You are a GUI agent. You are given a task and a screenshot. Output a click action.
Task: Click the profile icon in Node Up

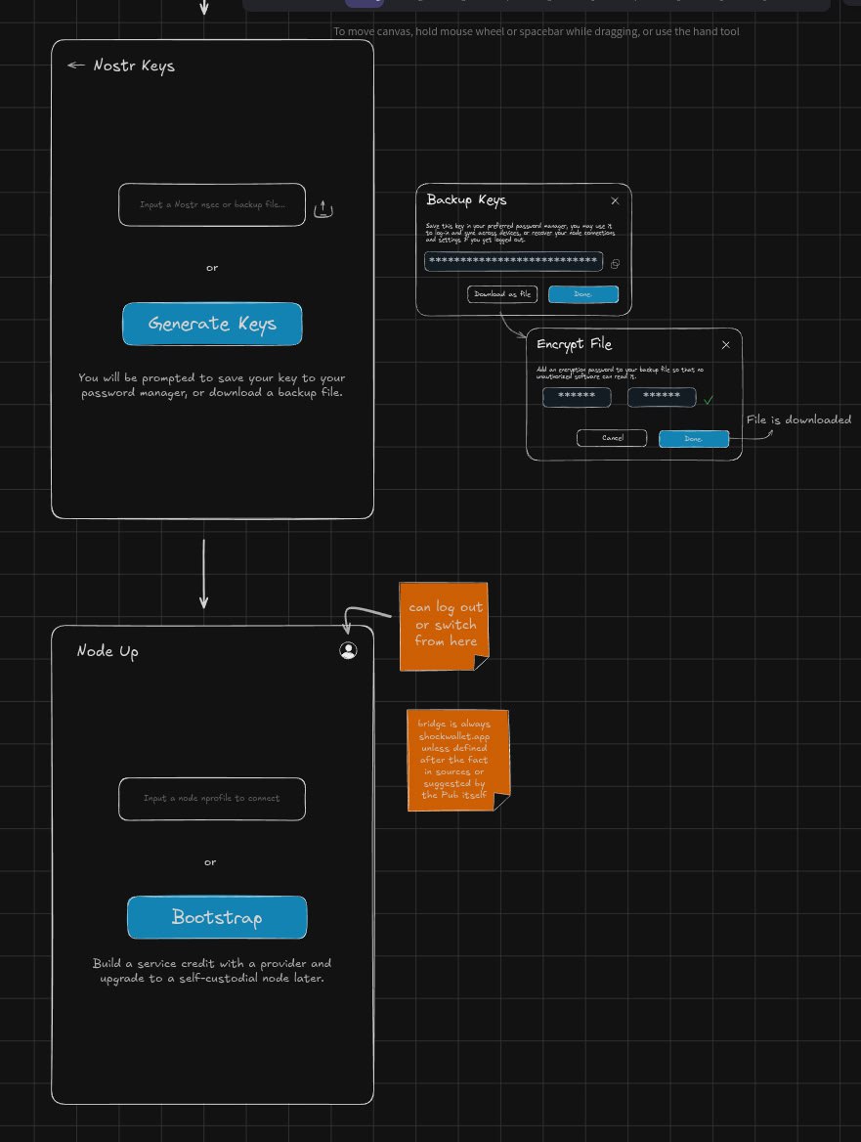click(x=348, y=650)
